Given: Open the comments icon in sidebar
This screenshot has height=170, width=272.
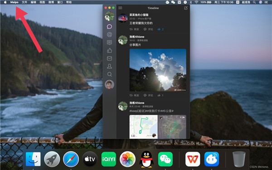Looking at the screenshot, I should pos(109,43).
